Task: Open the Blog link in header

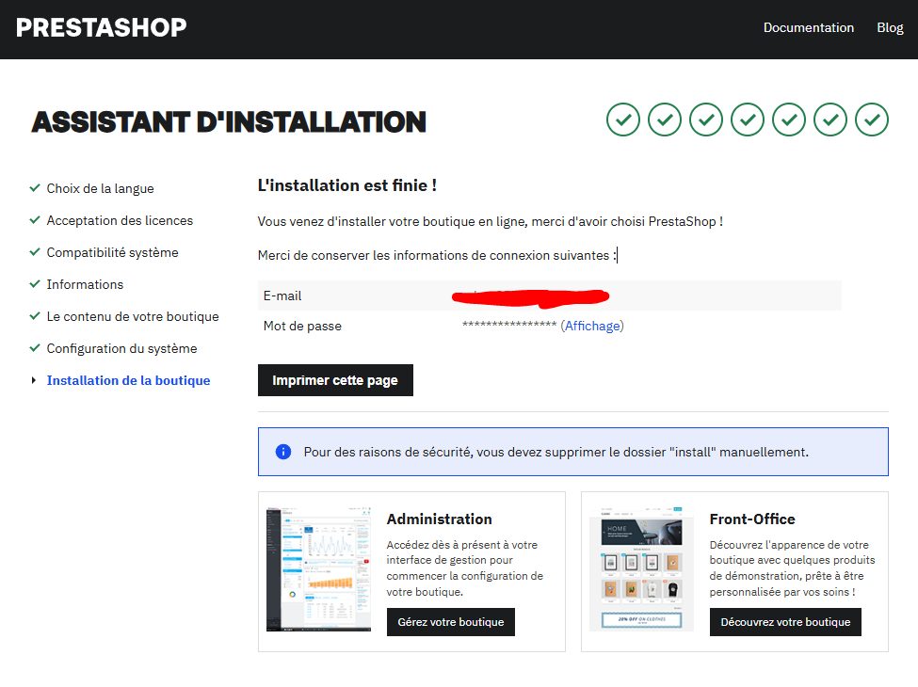Action: [890, 27]
